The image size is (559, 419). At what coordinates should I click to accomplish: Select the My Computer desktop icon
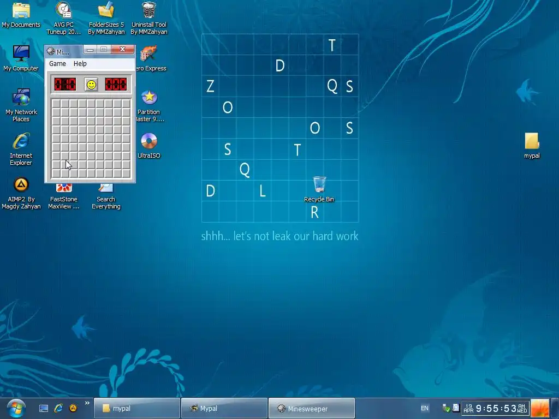pos(21,58)
